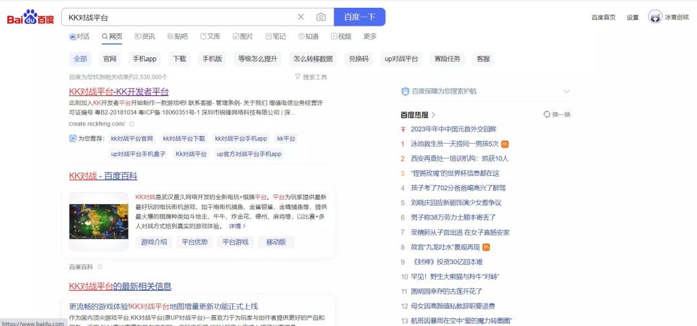Expand 详情 in the Baike summary
Image resolution: width=697 pixels, height=326 pixels.
(x=237, y=226)
